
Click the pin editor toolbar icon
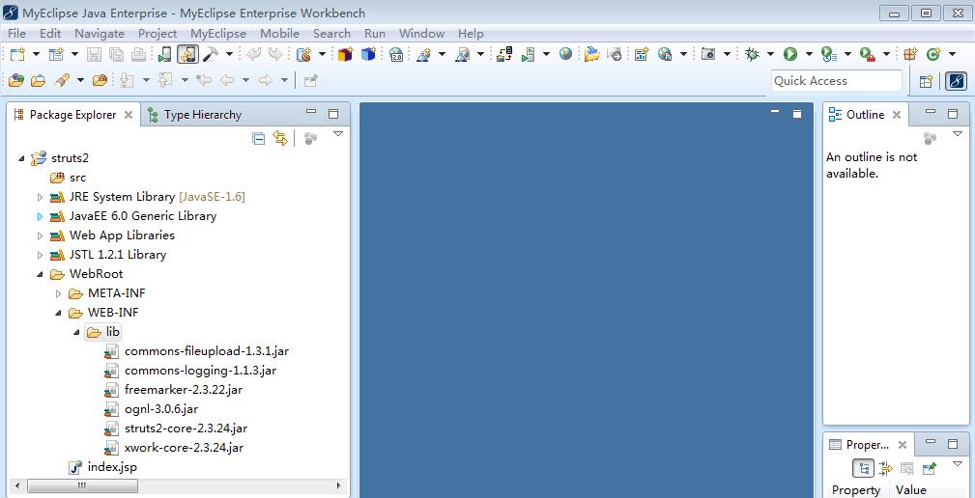coord(310,80)
